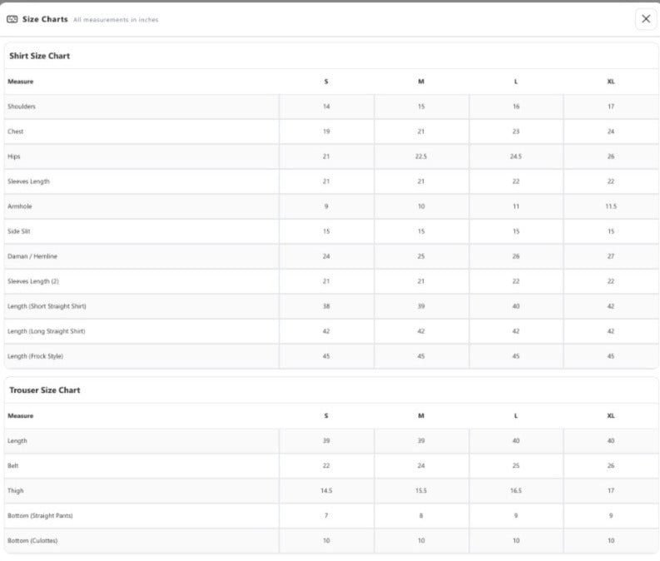Click the Daman / Hemline row label
660x561 pixels.
[x=32, y=256]
